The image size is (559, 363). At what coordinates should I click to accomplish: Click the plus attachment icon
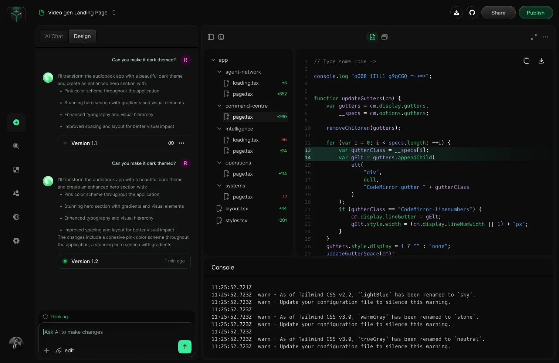click(x=47, y=350)
